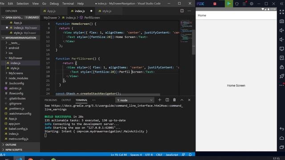Image resolution: width=285 pixels, height=160 pixels.
Task: Click Nox fullscreen icon
Action: 282,12
